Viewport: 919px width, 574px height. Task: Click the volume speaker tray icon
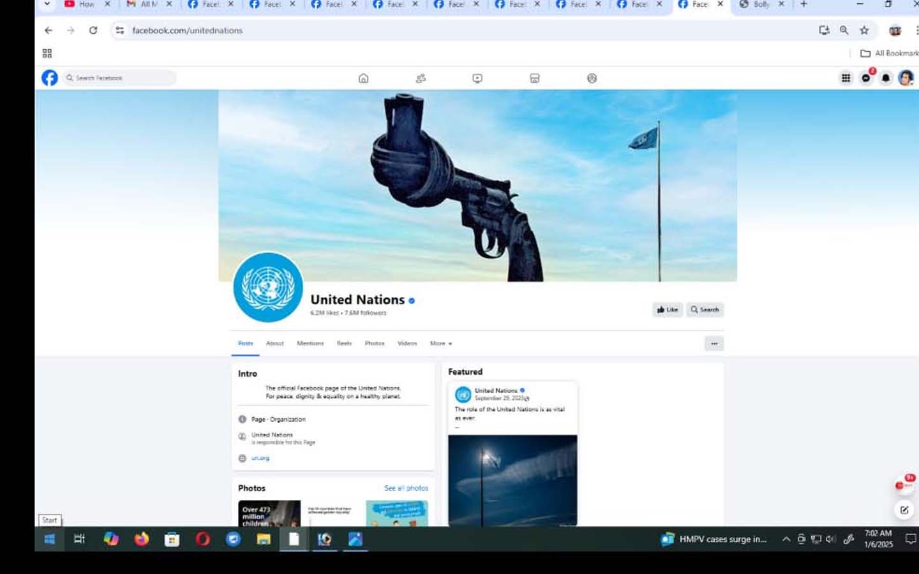830,539
